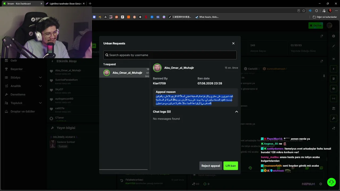Open the profile avatar next to Go live

click(x=329, y=25)
